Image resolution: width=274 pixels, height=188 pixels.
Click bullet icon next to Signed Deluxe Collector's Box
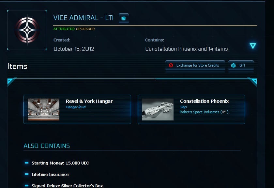[x=26, y=185]
